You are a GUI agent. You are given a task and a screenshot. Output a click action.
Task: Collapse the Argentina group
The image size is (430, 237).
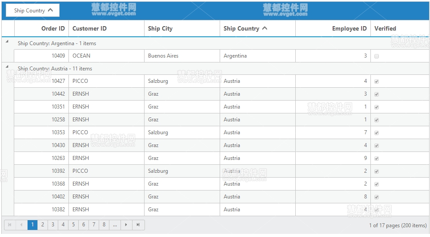tap(7, 42)
